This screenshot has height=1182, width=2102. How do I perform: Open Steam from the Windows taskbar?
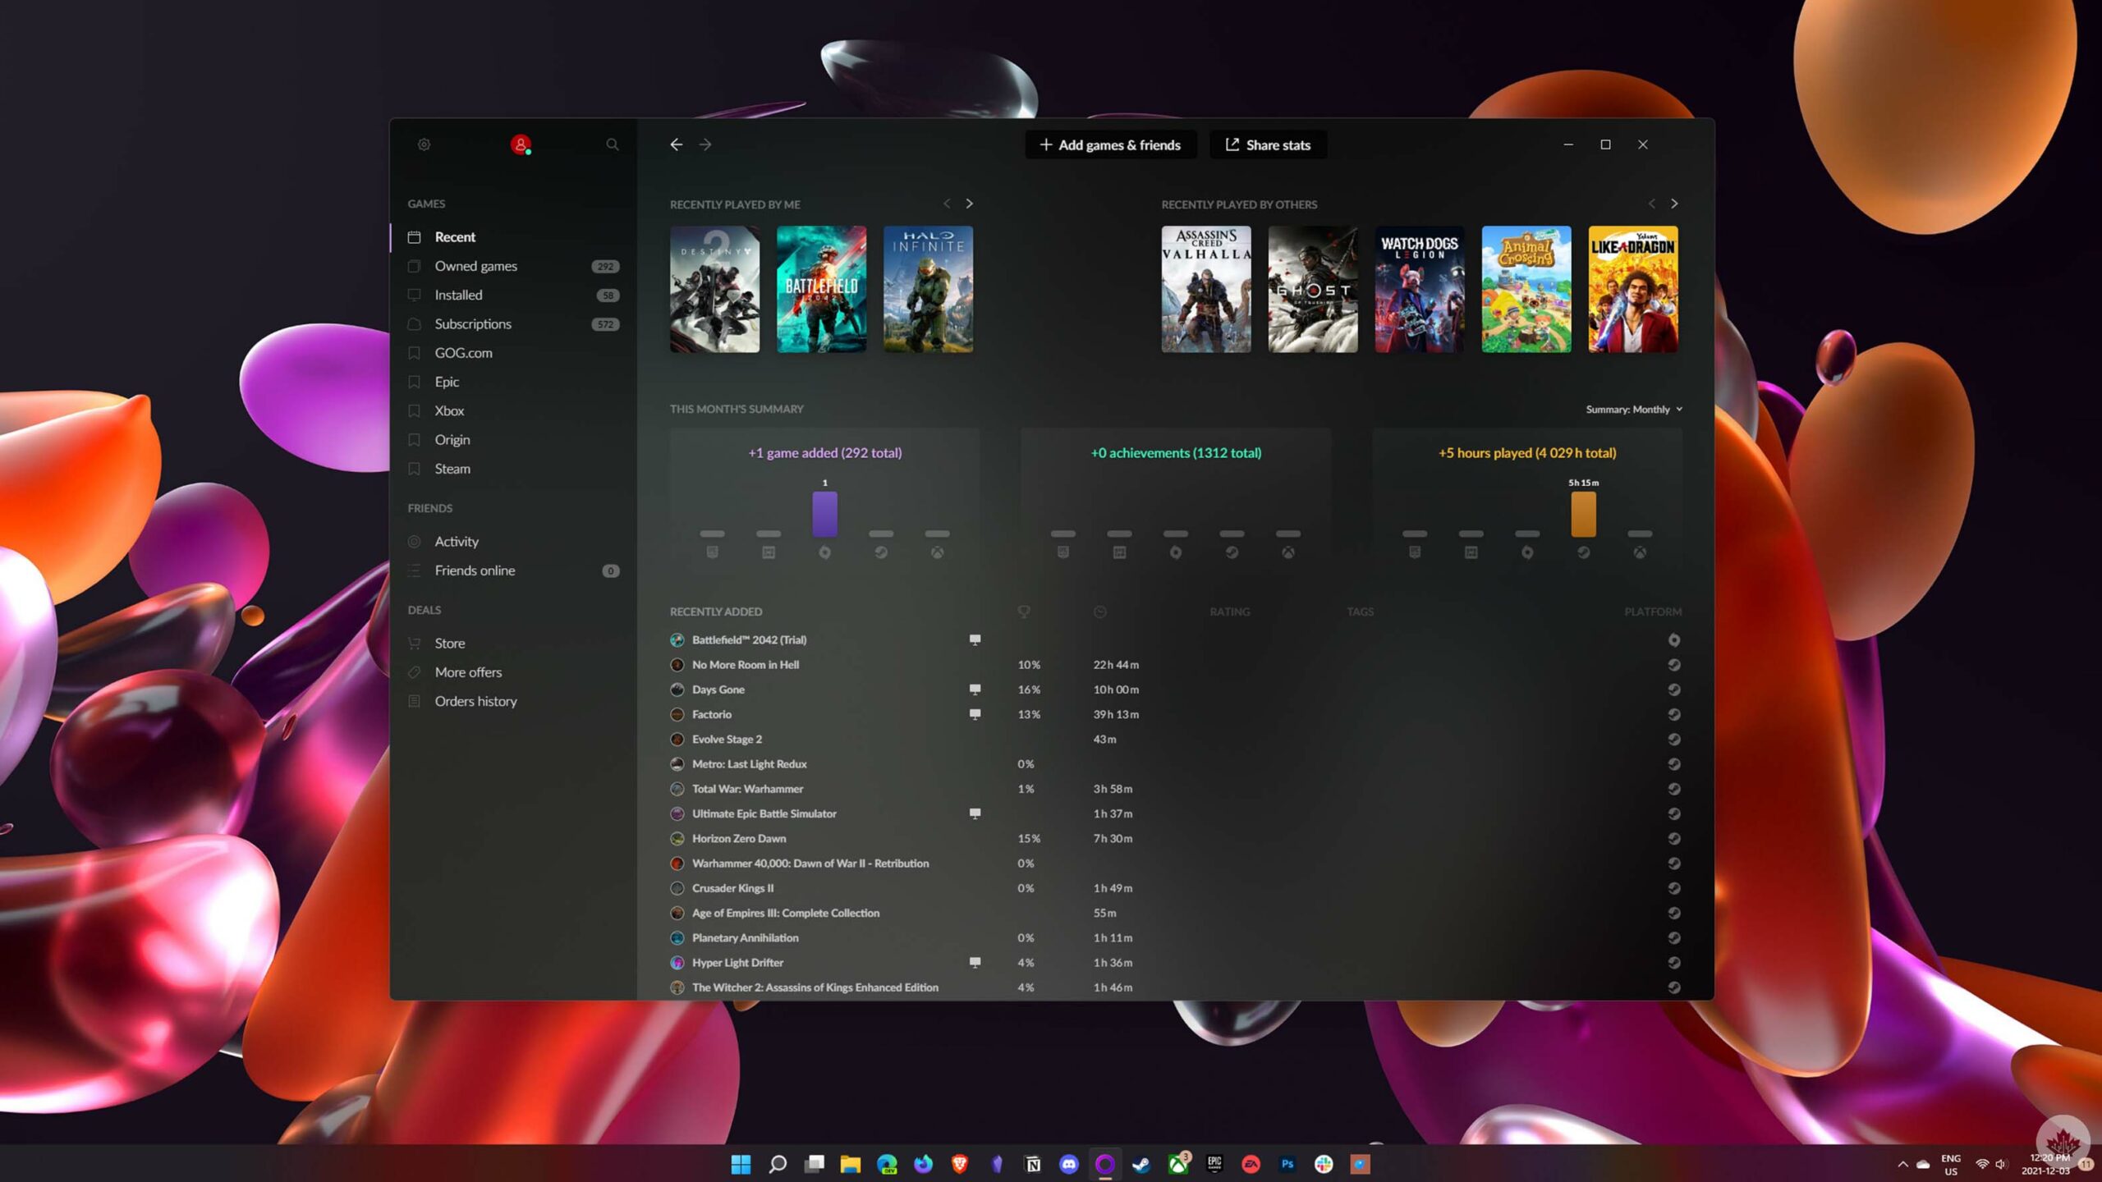tap(1141, 1164)
